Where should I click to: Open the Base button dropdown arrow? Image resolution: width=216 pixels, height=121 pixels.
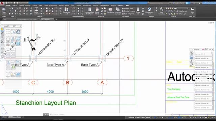[192, 14]
